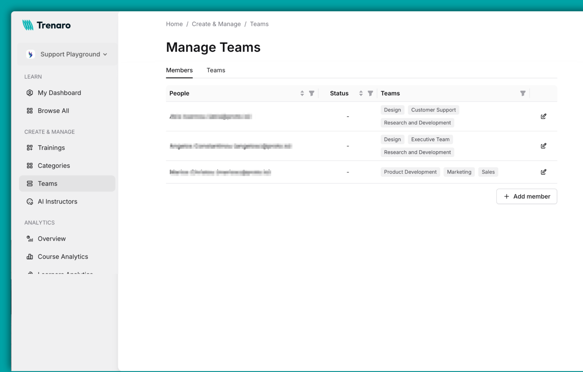The height and width of the screenshot is (372, 583).
Task: Edit teams for the first member row
Action: 543,116
